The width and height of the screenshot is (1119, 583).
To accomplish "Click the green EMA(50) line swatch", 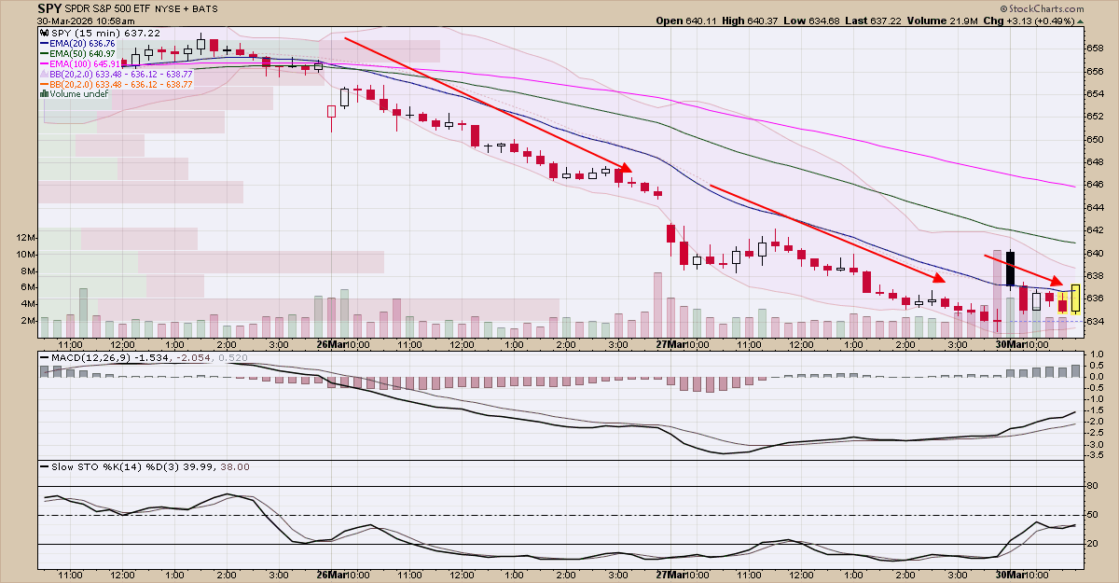I will (42, 53).
